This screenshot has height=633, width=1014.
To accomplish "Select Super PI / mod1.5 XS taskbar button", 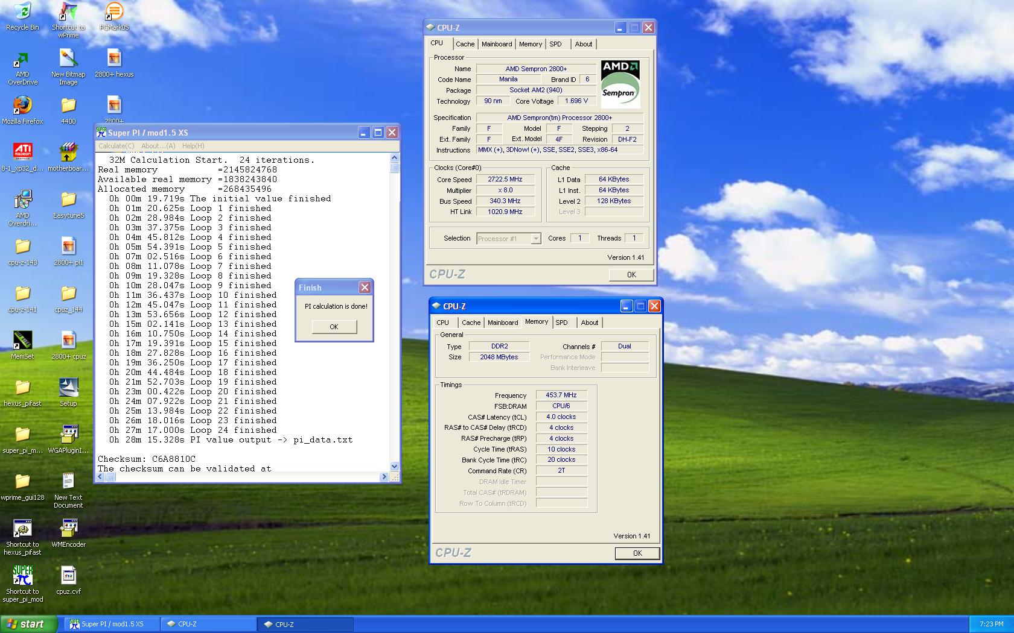I will tap(112, 624).
